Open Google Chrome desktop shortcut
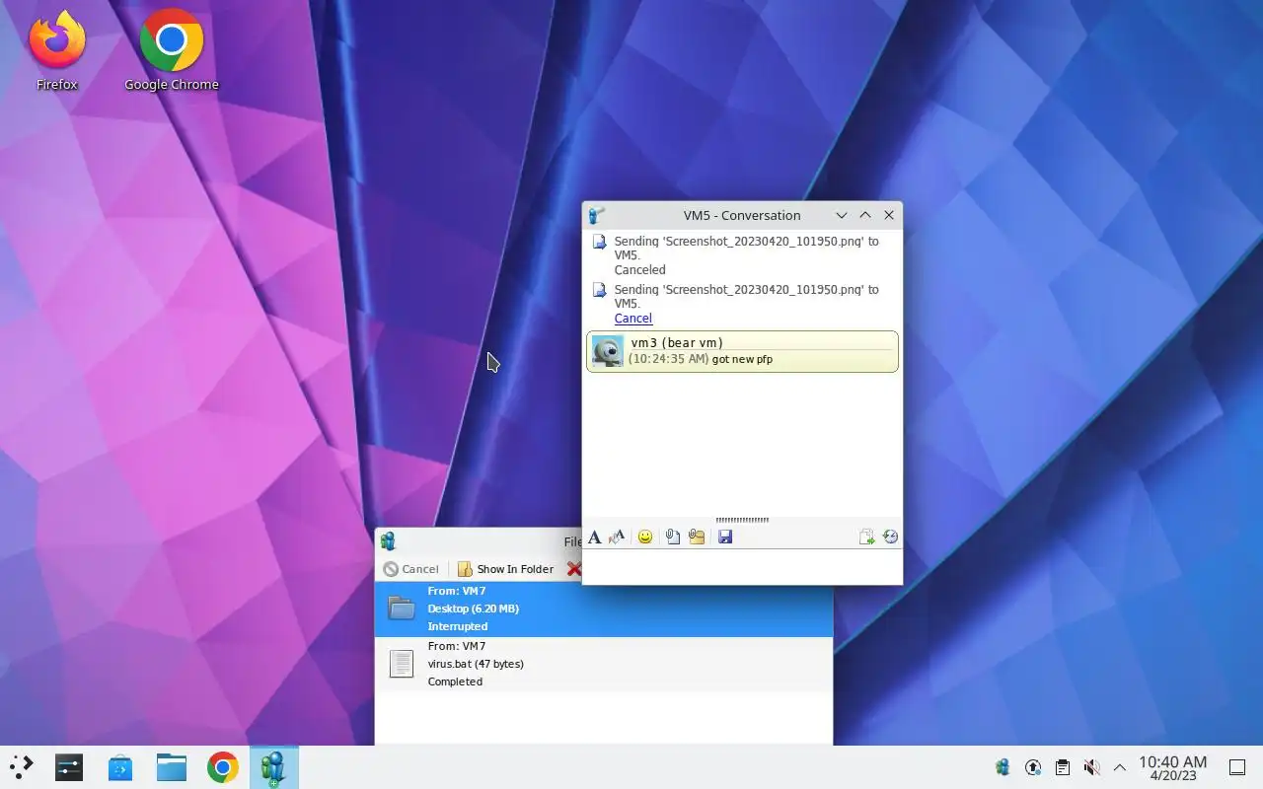The height and width of the screenshot is (789, 1263). 172,51
